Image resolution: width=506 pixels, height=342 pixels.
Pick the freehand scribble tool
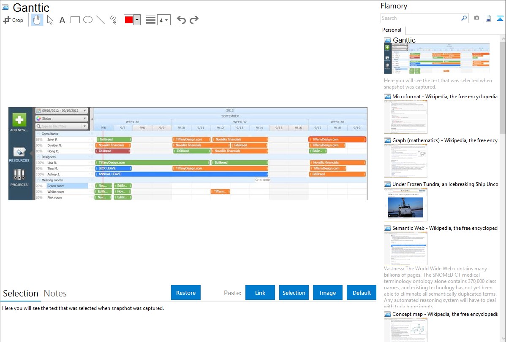click(x=113, y=20)
